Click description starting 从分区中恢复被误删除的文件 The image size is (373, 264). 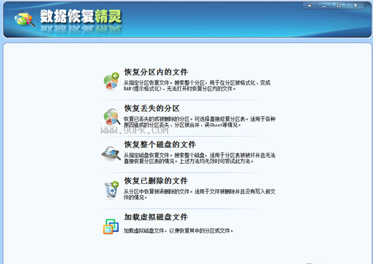[200, 194]
